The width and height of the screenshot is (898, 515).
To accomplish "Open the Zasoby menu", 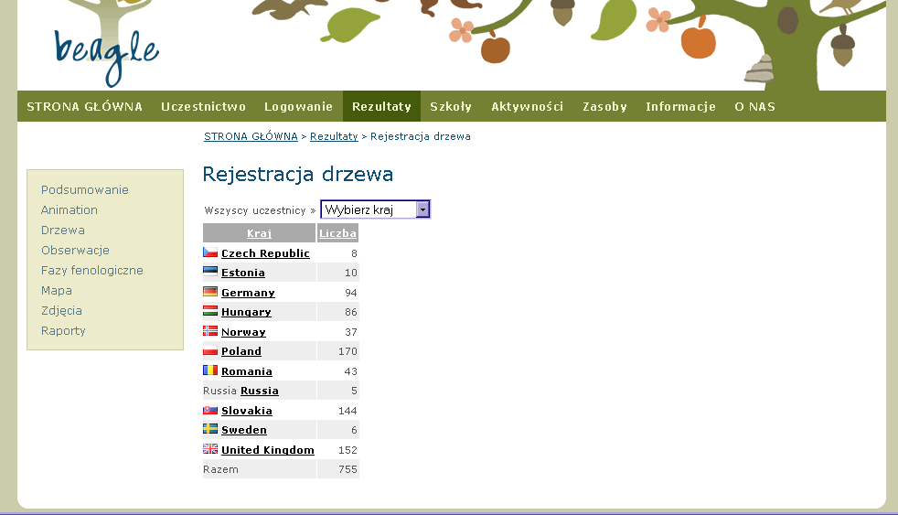I will pos(604,106).
